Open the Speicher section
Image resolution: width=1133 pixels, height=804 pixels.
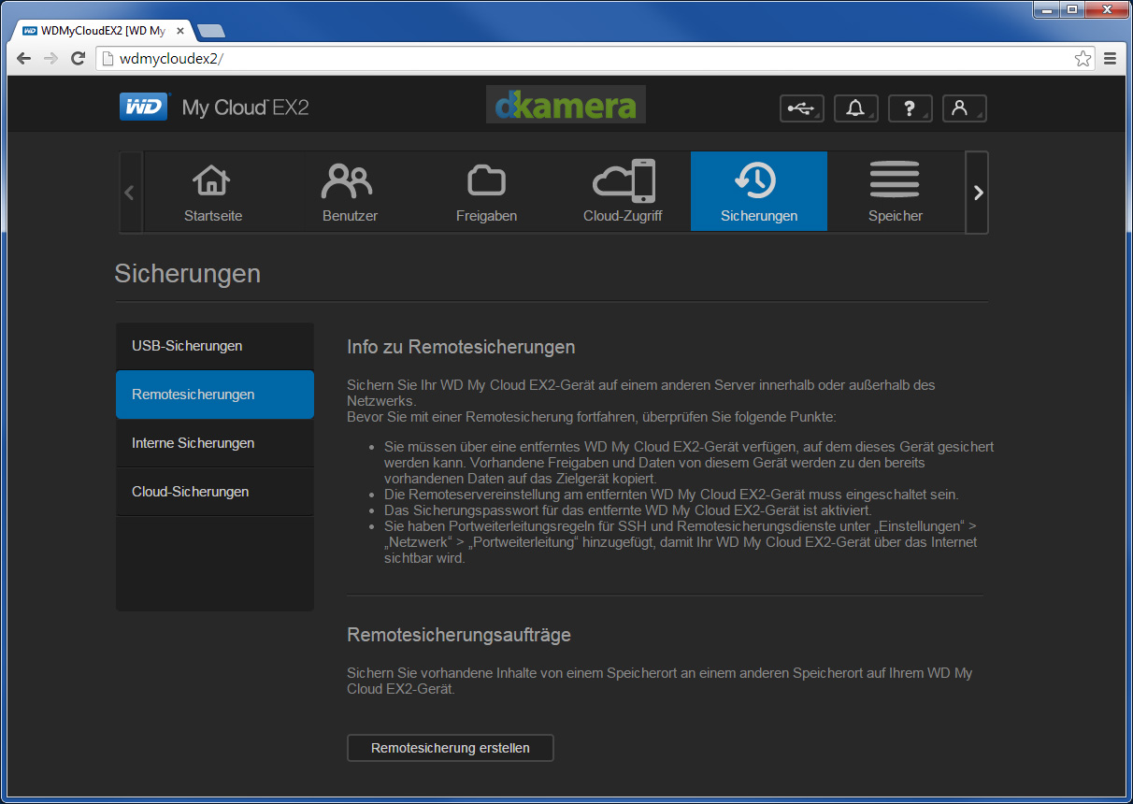[896, 192]
